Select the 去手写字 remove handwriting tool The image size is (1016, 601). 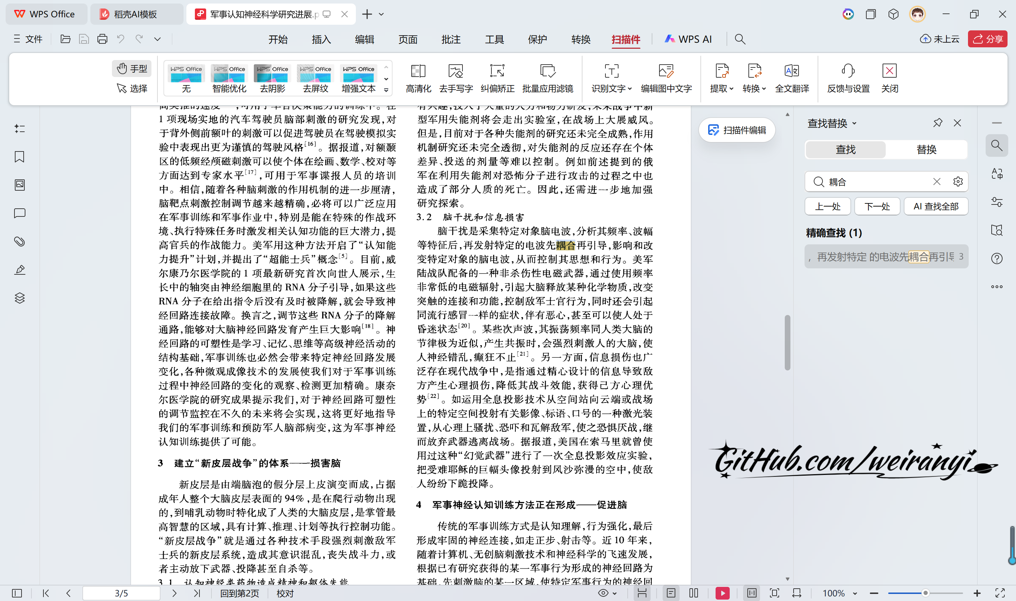(x=456, y=78)
